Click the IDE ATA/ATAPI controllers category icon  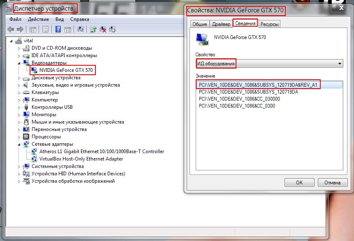[x=26, y=55]
